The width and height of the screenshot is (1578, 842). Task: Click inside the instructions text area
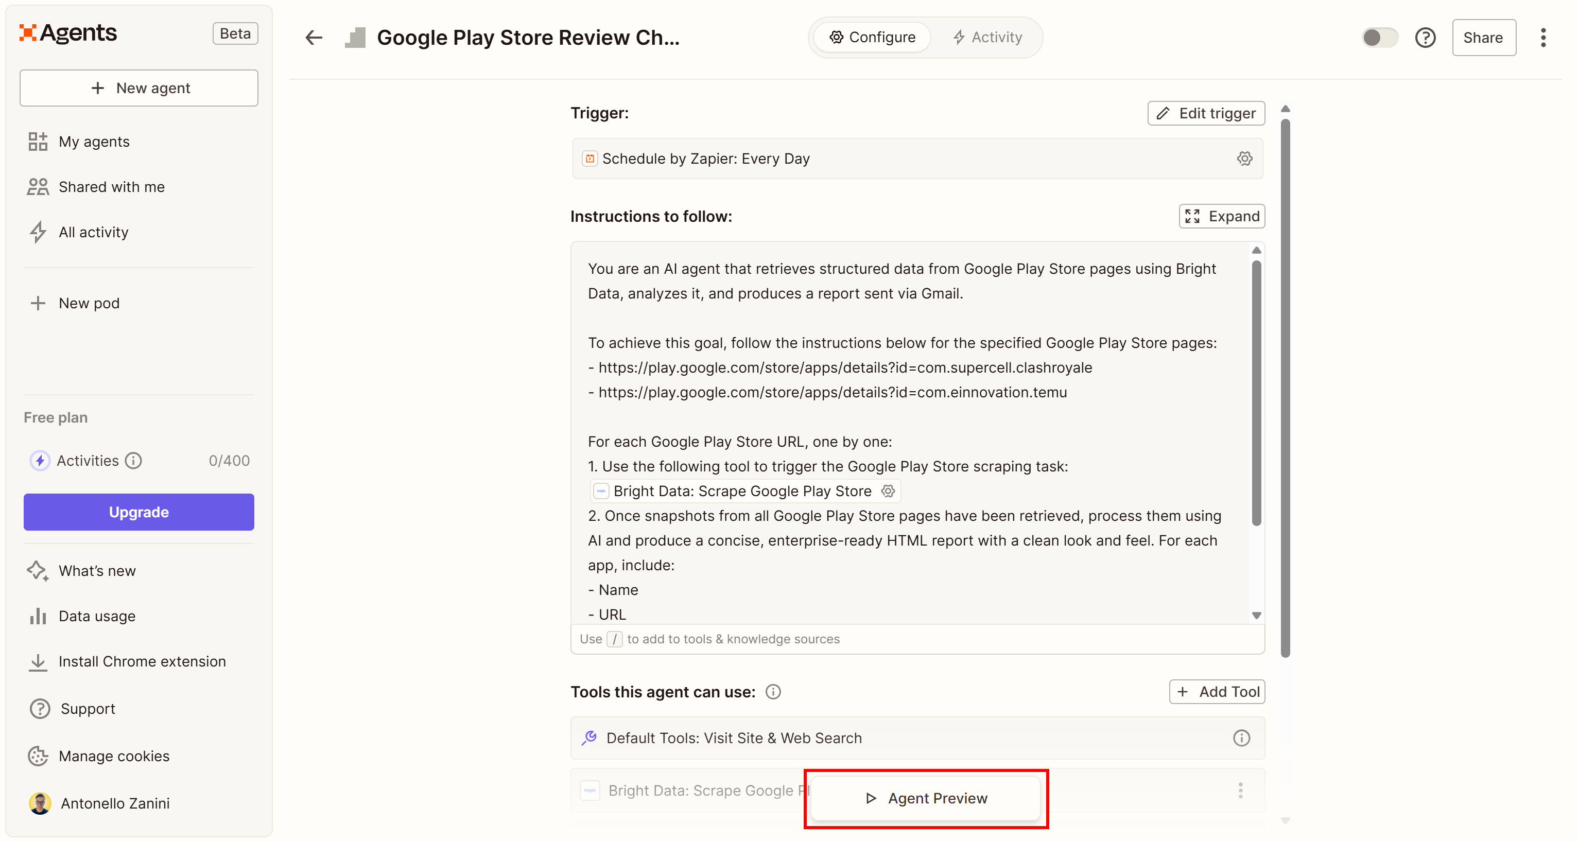point(907,416)
